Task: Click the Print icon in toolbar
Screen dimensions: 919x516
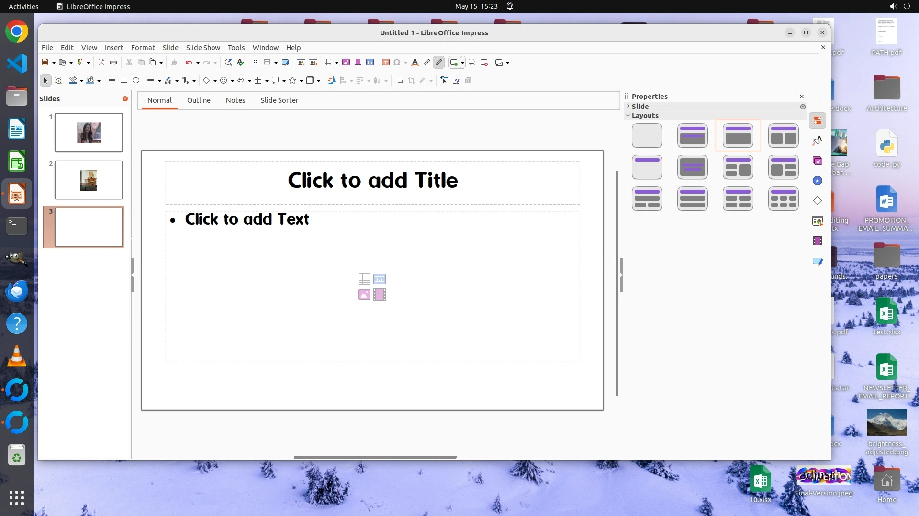Action: coord(113,63)
